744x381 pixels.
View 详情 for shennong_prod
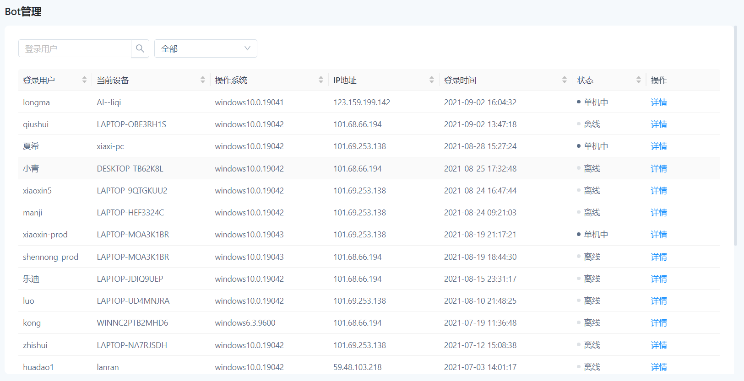(x=658, y=257)
